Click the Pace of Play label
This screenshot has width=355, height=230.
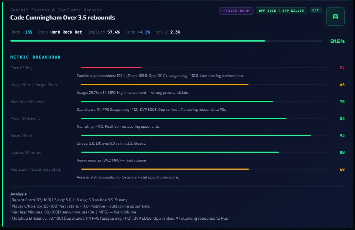tap(21, 68)
